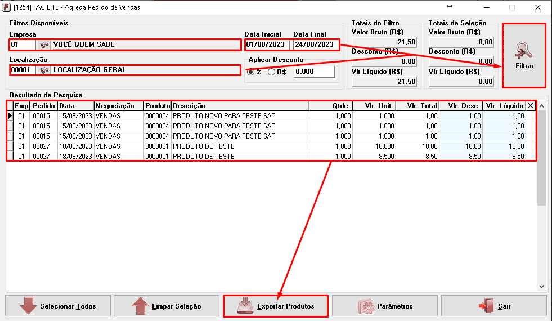Click the 10,000 unit value cell
The height and width of the screenshot is (321, 552).
[x=374, y=146]
